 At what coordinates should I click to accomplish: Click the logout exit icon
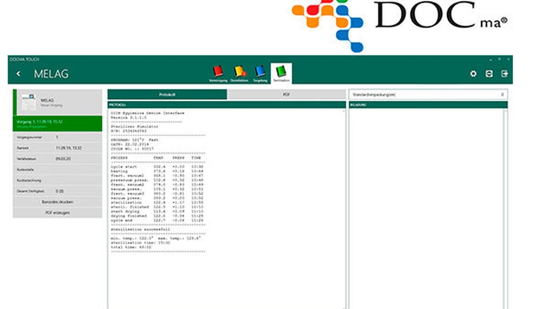pos(504,74)
